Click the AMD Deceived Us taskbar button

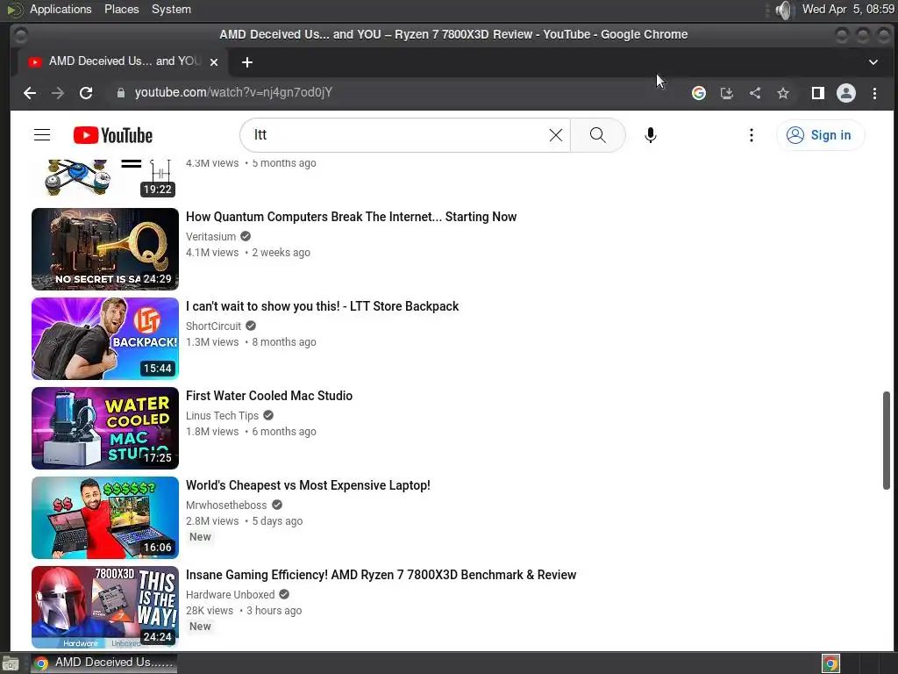point(104,663)
